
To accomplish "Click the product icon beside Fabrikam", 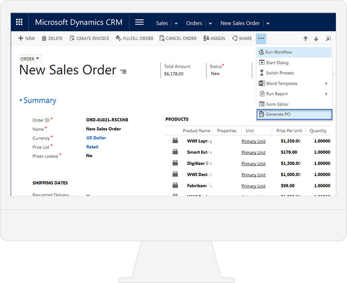I will (x=175, y=185).
